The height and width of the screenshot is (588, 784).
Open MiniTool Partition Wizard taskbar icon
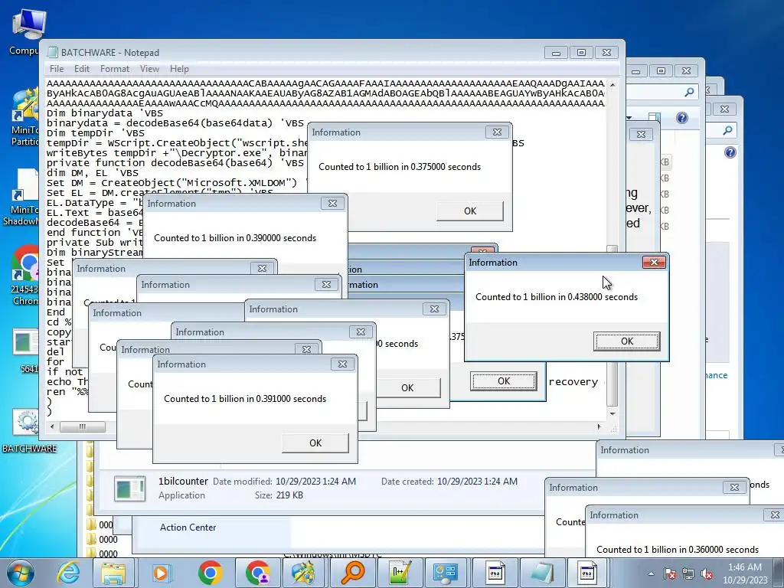(303, 573)
